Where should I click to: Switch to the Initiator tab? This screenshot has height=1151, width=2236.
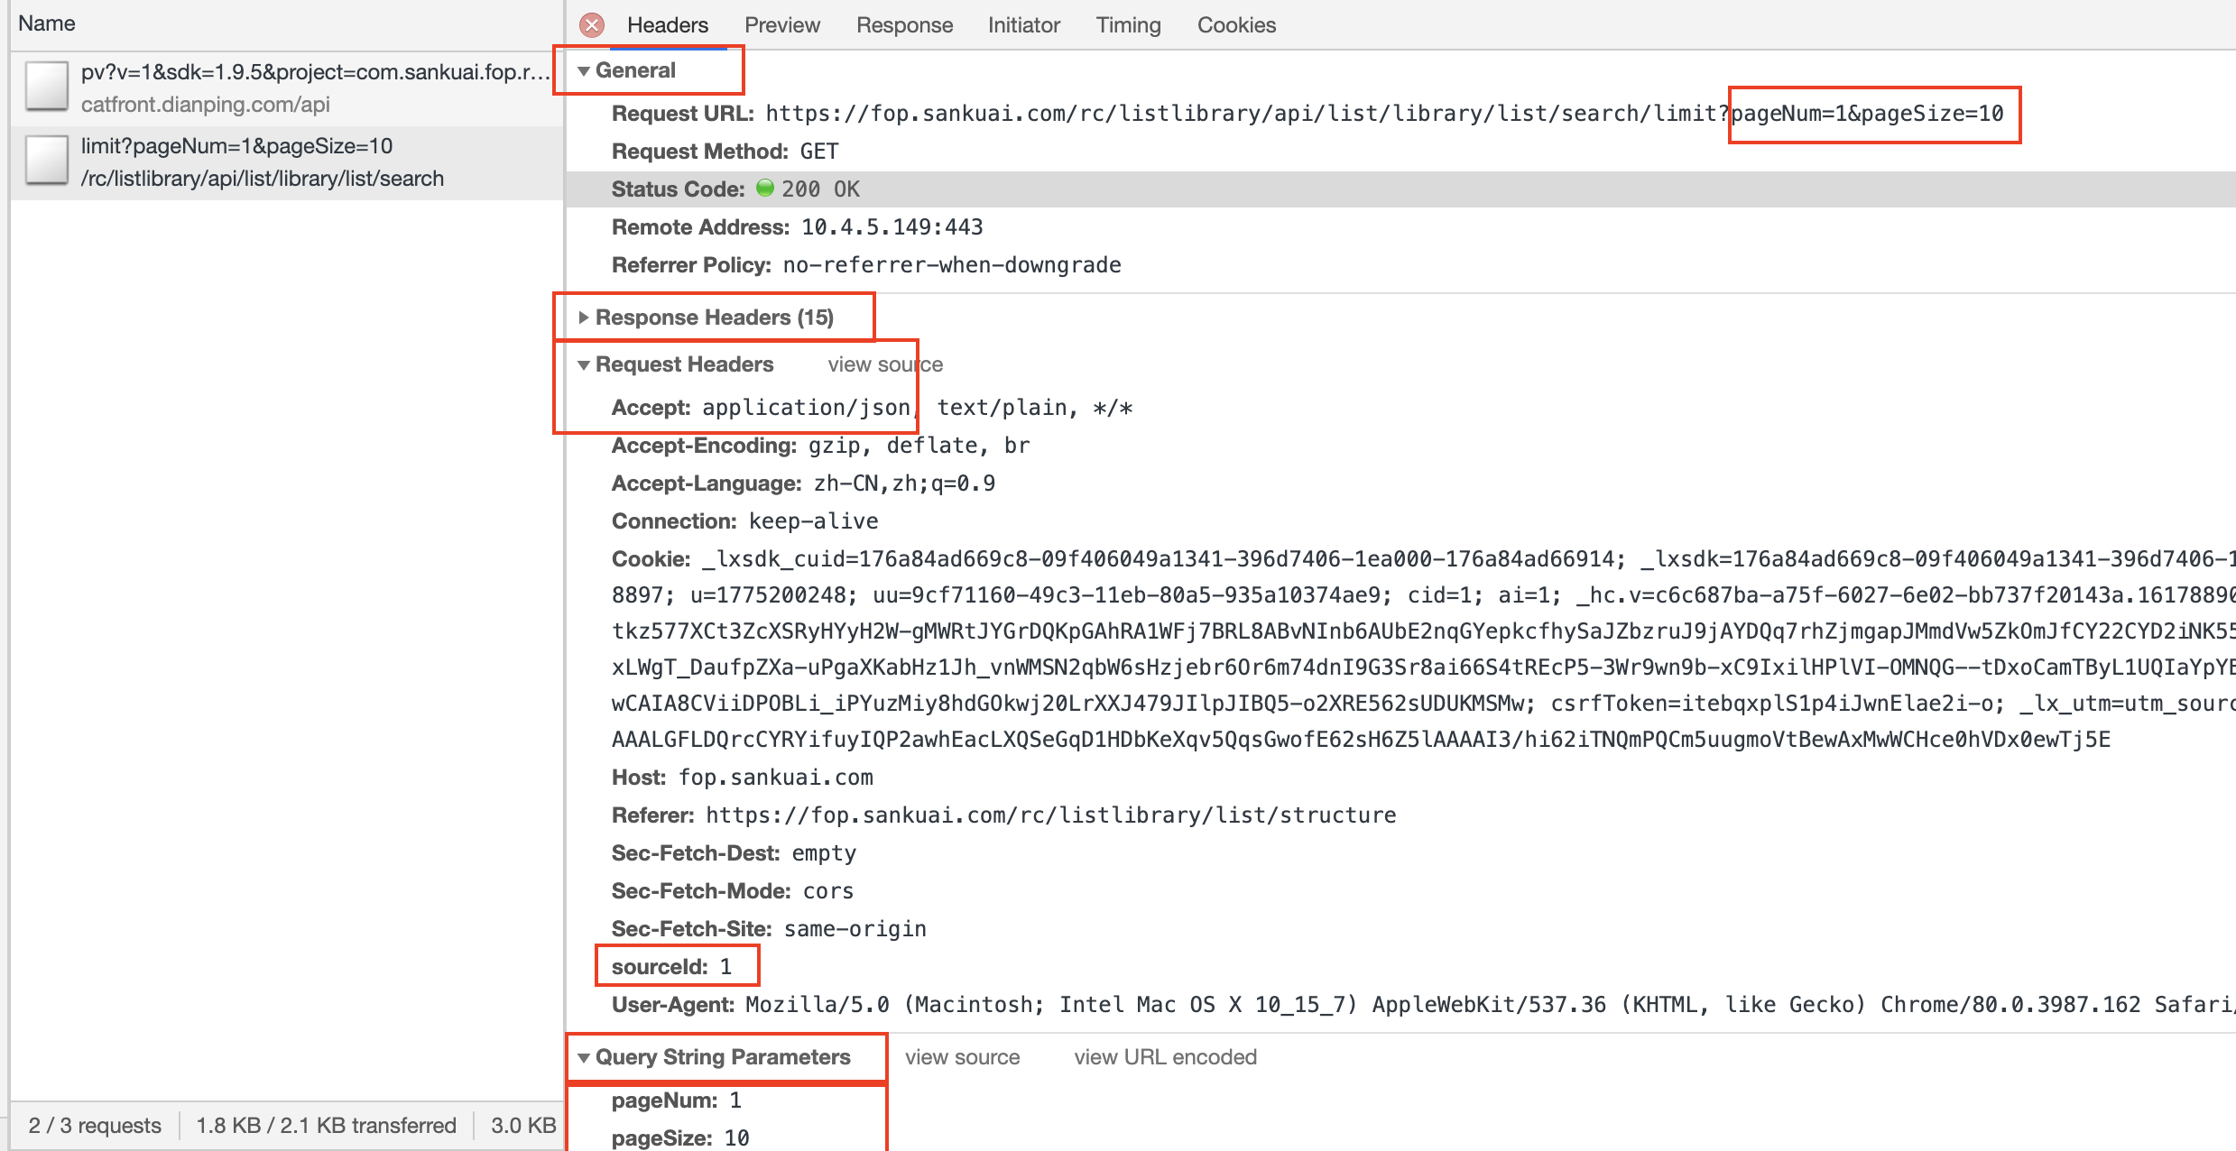[1023, 25]
